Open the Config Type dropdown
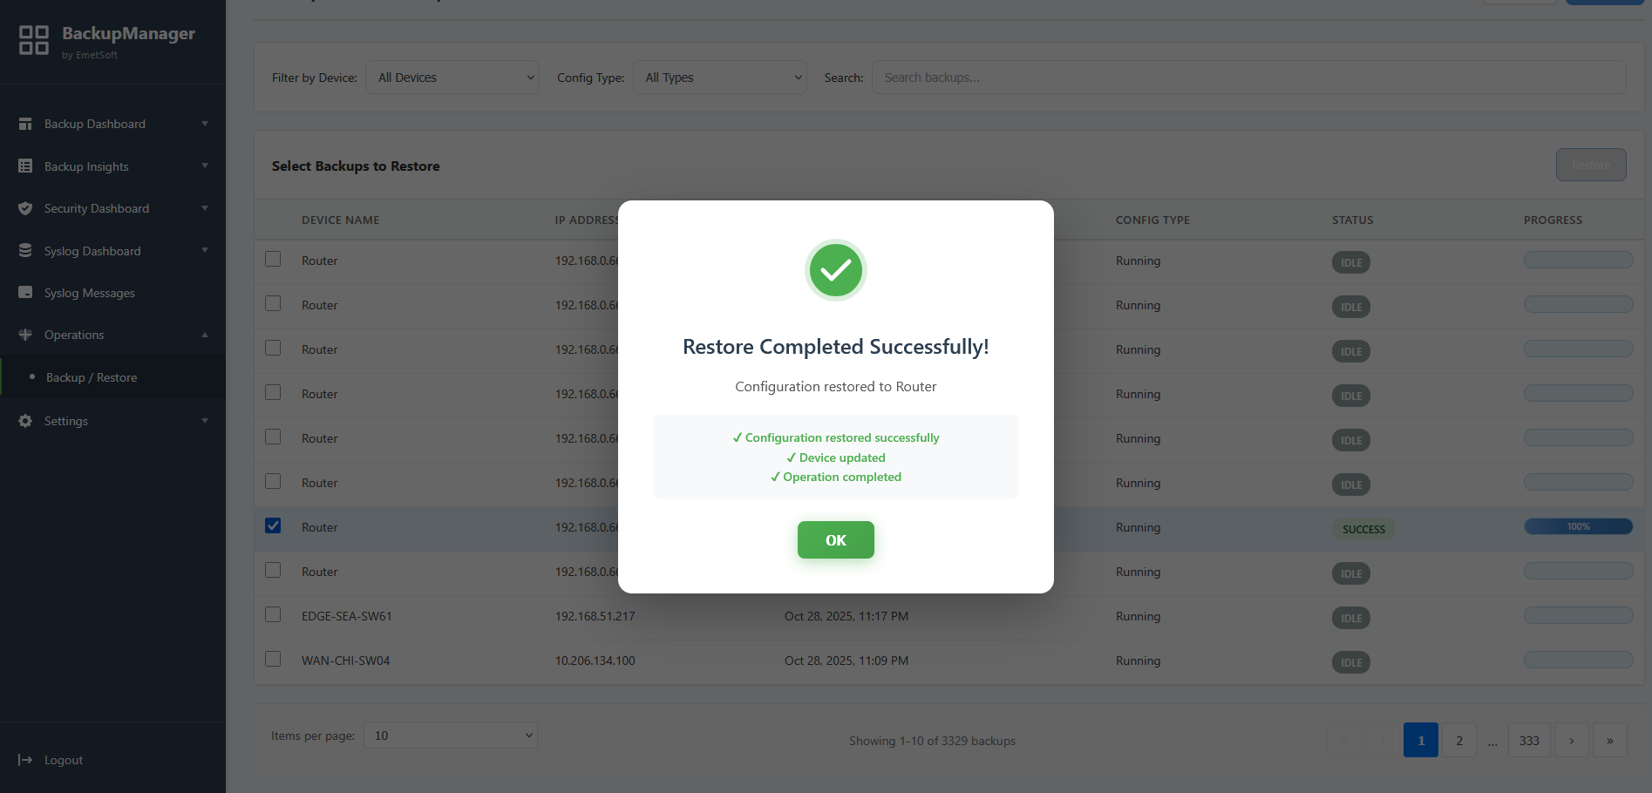This screenshot has height=793, width=1652. click(719, 77)
